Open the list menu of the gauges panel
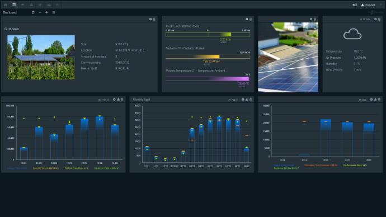This screenshot has height=217, width=386. coord(251,19)
